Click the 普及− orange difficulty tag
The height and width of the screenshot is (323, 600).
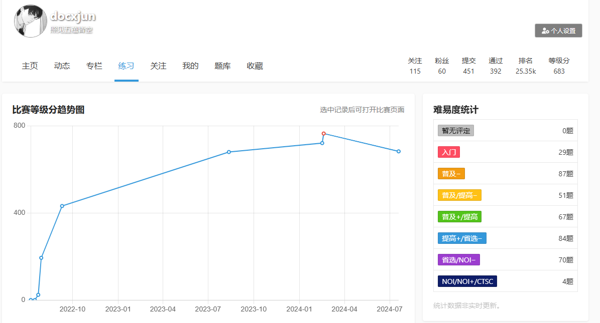tap(451, 174)
